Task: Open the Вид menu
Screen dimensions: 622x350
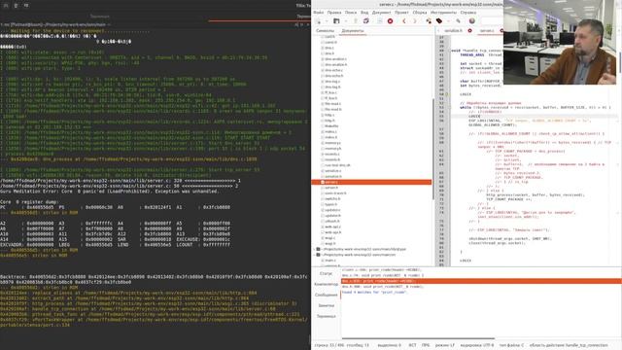Action: click(x=364, y=13)
